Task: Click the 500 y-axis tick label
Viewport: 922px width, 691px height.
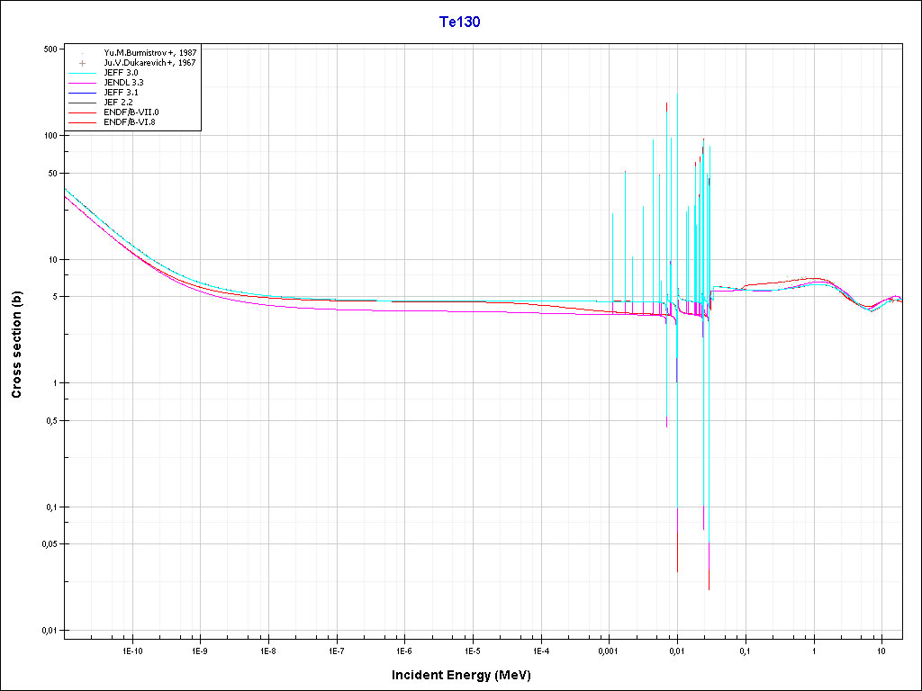Action: pos(50,49)
